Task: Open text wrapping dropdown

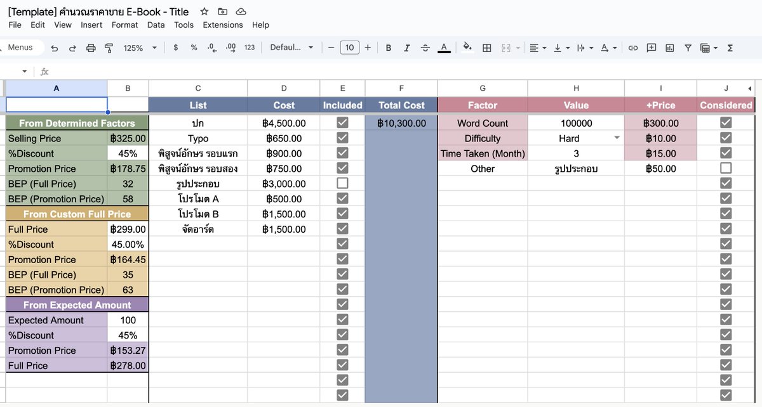Action: point(585,48)
